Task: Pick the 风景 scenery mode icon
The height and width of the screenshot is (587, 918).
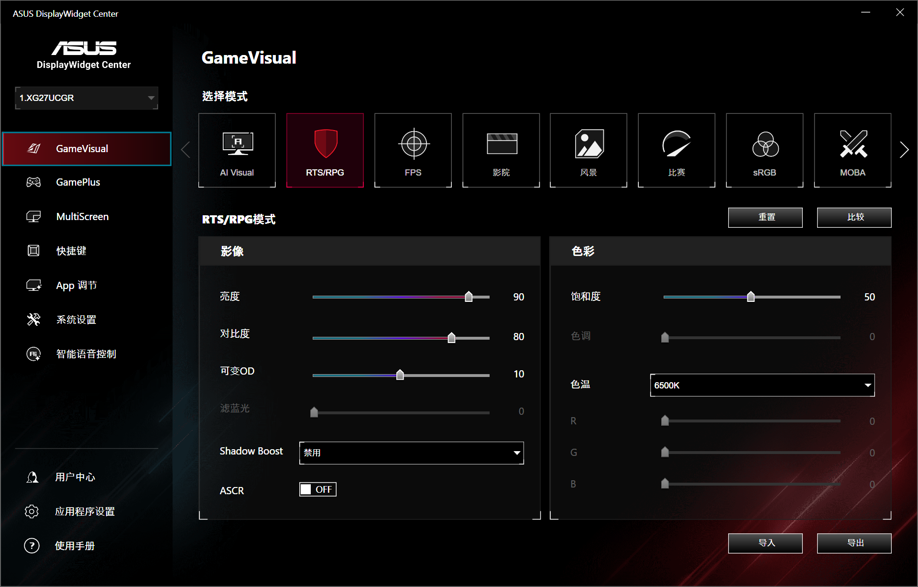Action: click(589, 150)
